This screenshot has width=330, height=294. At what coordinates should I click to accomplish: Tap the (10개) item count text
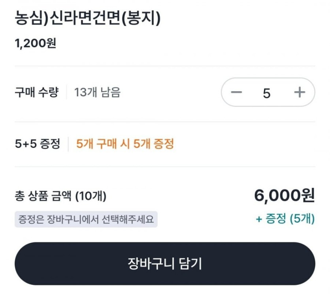[91, 196]
